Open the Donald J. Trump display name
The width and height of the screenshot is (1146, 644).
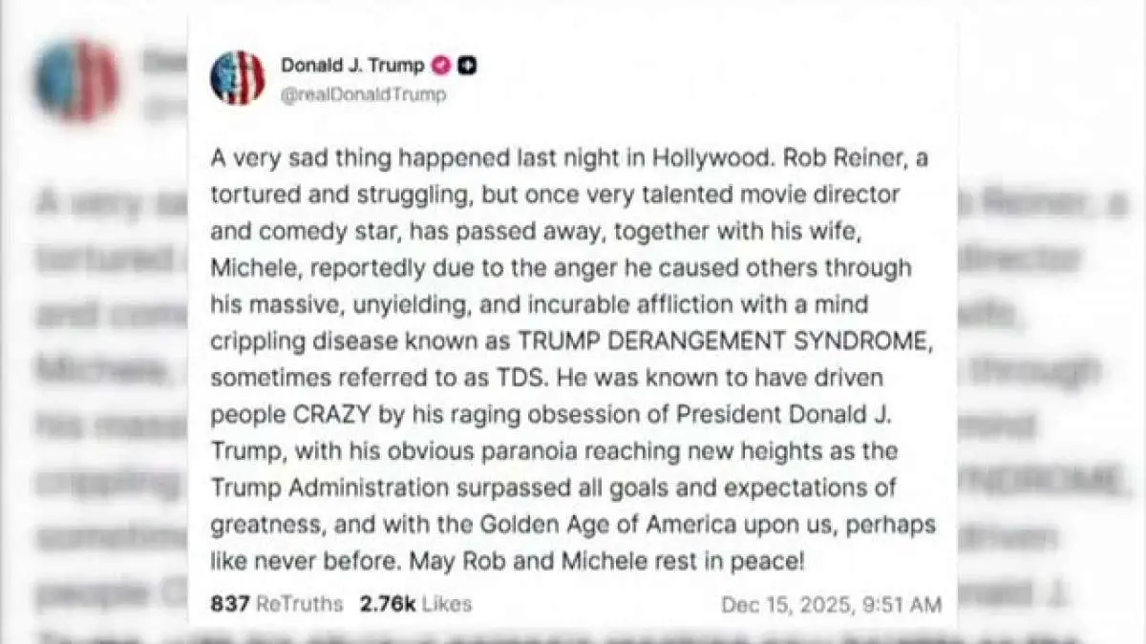[351, 66]
